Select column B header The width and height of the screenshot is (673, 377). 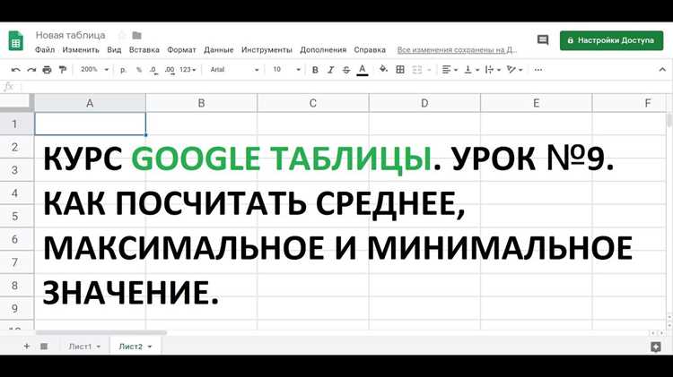click(201, 103)
